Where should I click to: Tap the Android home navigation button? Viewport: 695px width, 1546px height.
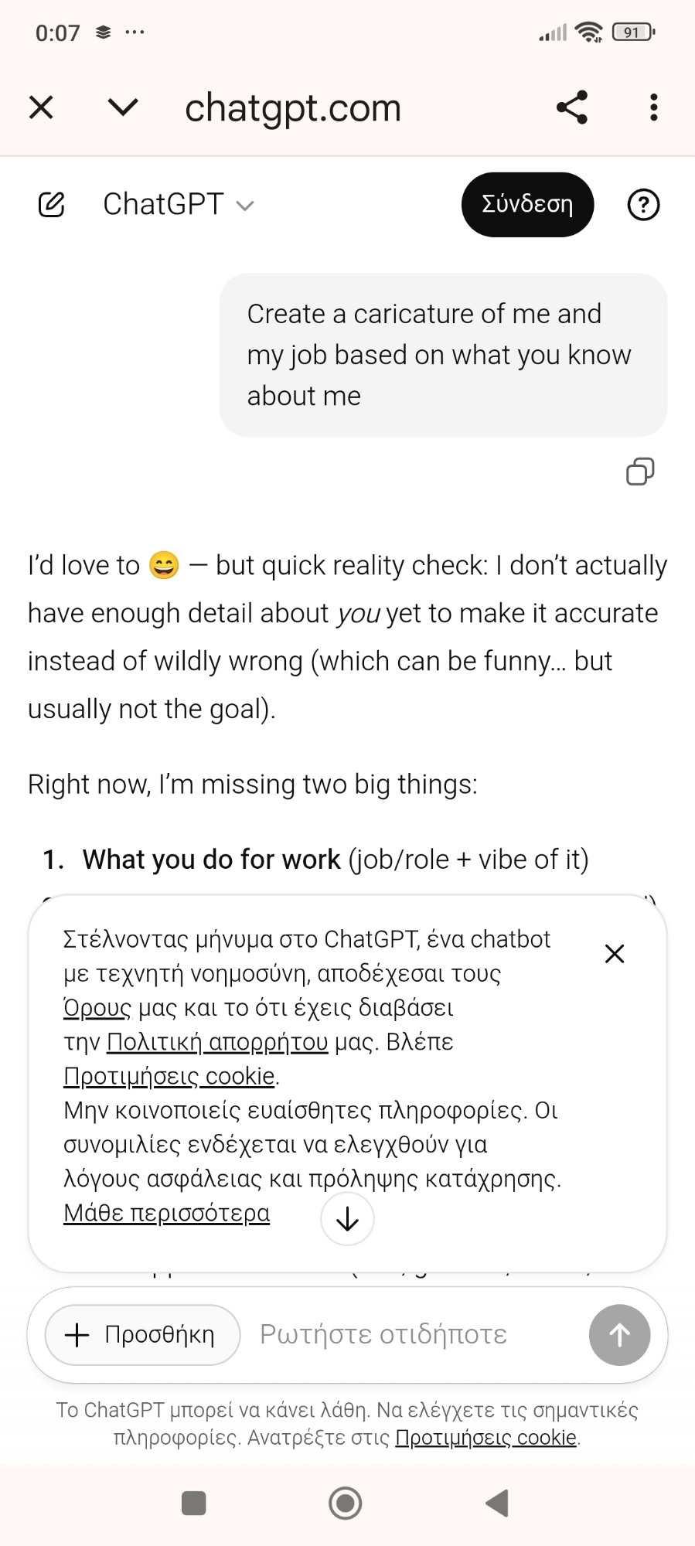pyautogui.click(x=346, y=1503)
